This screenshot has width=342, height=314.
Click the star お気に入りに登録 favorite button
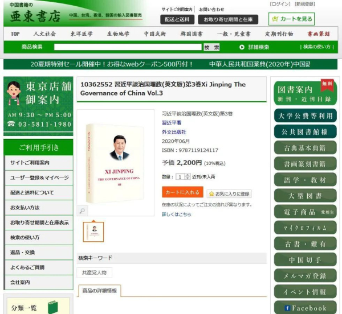click(229, 193)
